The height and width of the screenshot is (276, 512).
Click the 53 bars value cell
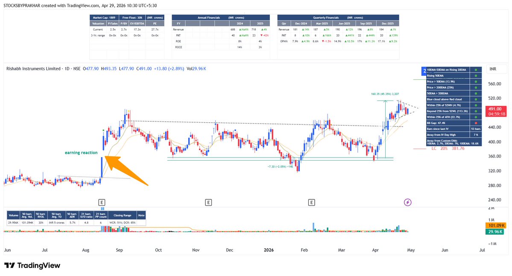(476, 129)
